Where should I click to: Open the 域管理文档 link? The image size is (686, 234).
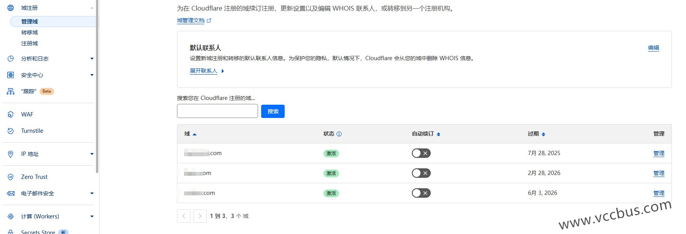pos(191,21)
